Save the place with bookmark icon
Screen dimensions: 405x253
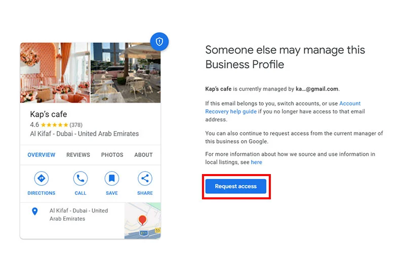point(112,179)
